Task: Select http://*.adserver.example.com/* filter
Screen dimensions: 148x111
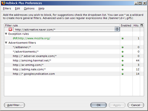Action: [x=35, y=56]
